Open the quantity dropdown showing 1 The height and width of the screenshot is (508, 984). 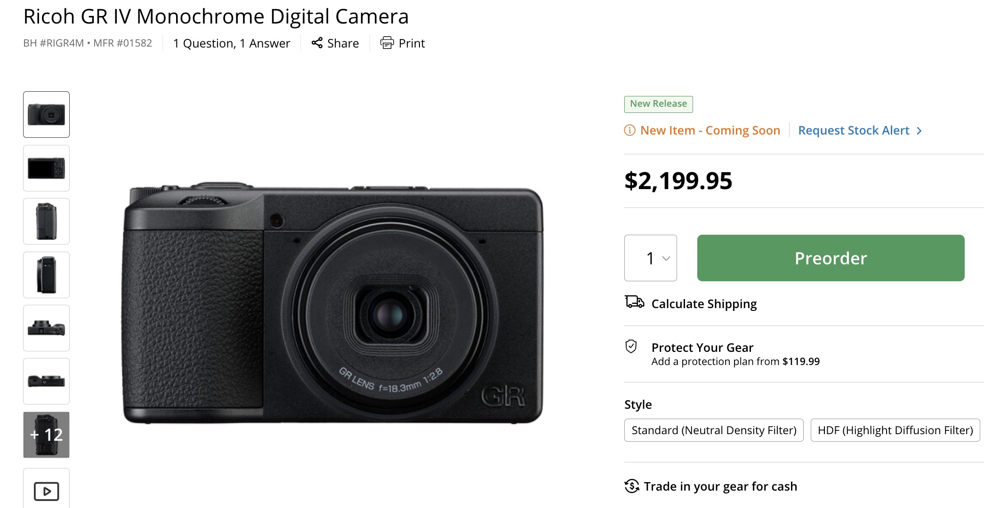pos(650,258)
